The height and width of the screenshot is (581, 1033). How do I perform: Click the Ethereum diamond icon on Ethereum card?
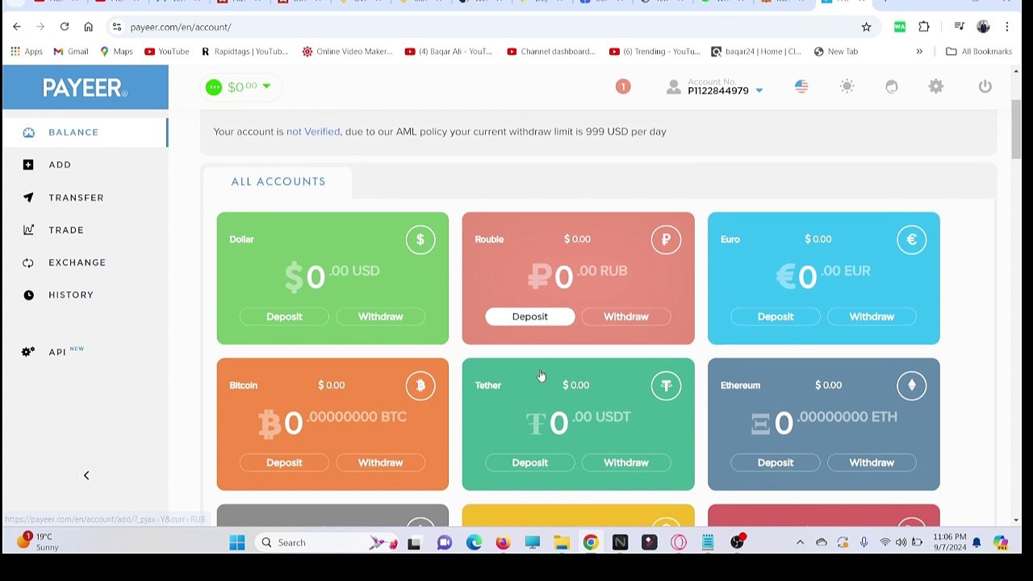tap(911, 386)
